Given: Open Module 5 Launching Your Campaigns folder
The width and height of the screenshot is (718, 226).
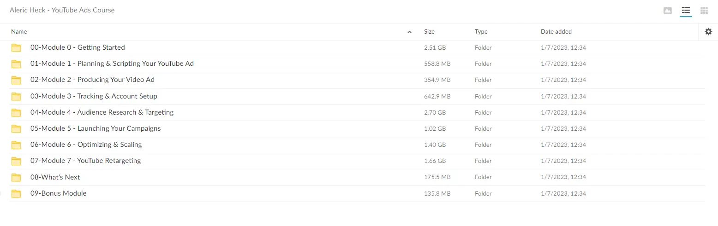Looking at the screenshot, I should pos(96,128).
